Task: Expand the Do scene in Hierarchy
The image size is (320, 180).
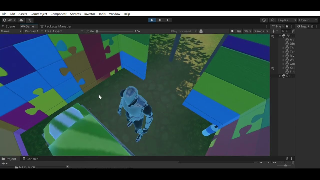Action: point(280,76)
